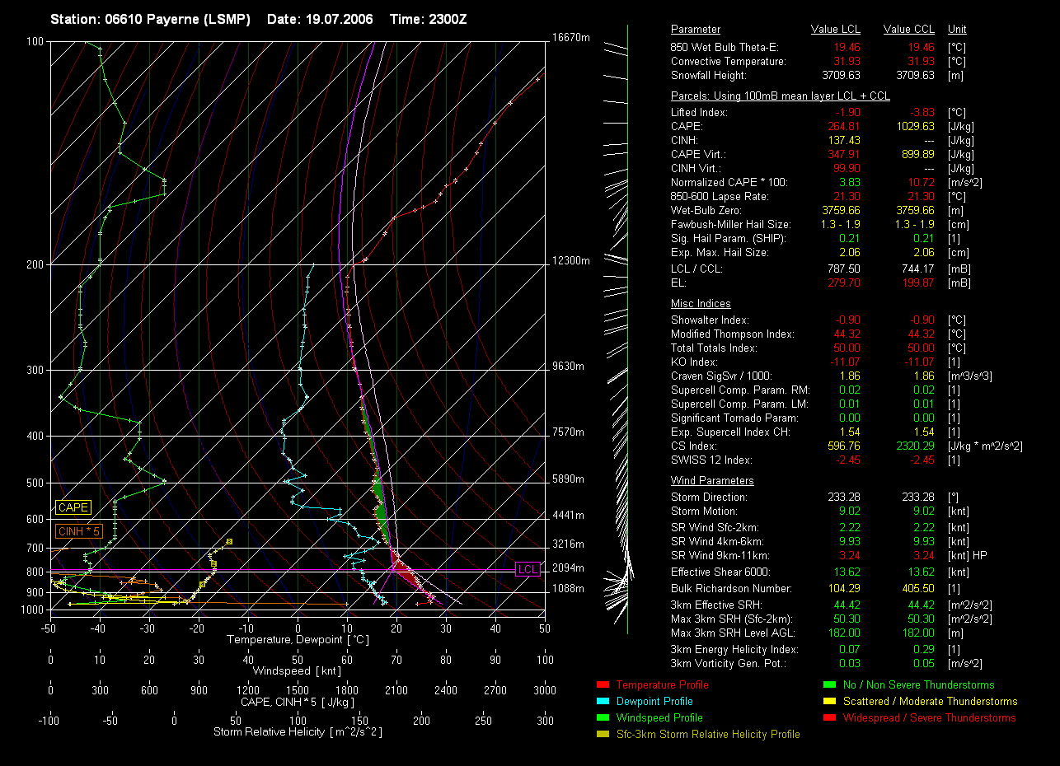This screenshot has width=1060, height=766.
Task: Select the magenta LCL marker label
Action: (x=527, y=569)
